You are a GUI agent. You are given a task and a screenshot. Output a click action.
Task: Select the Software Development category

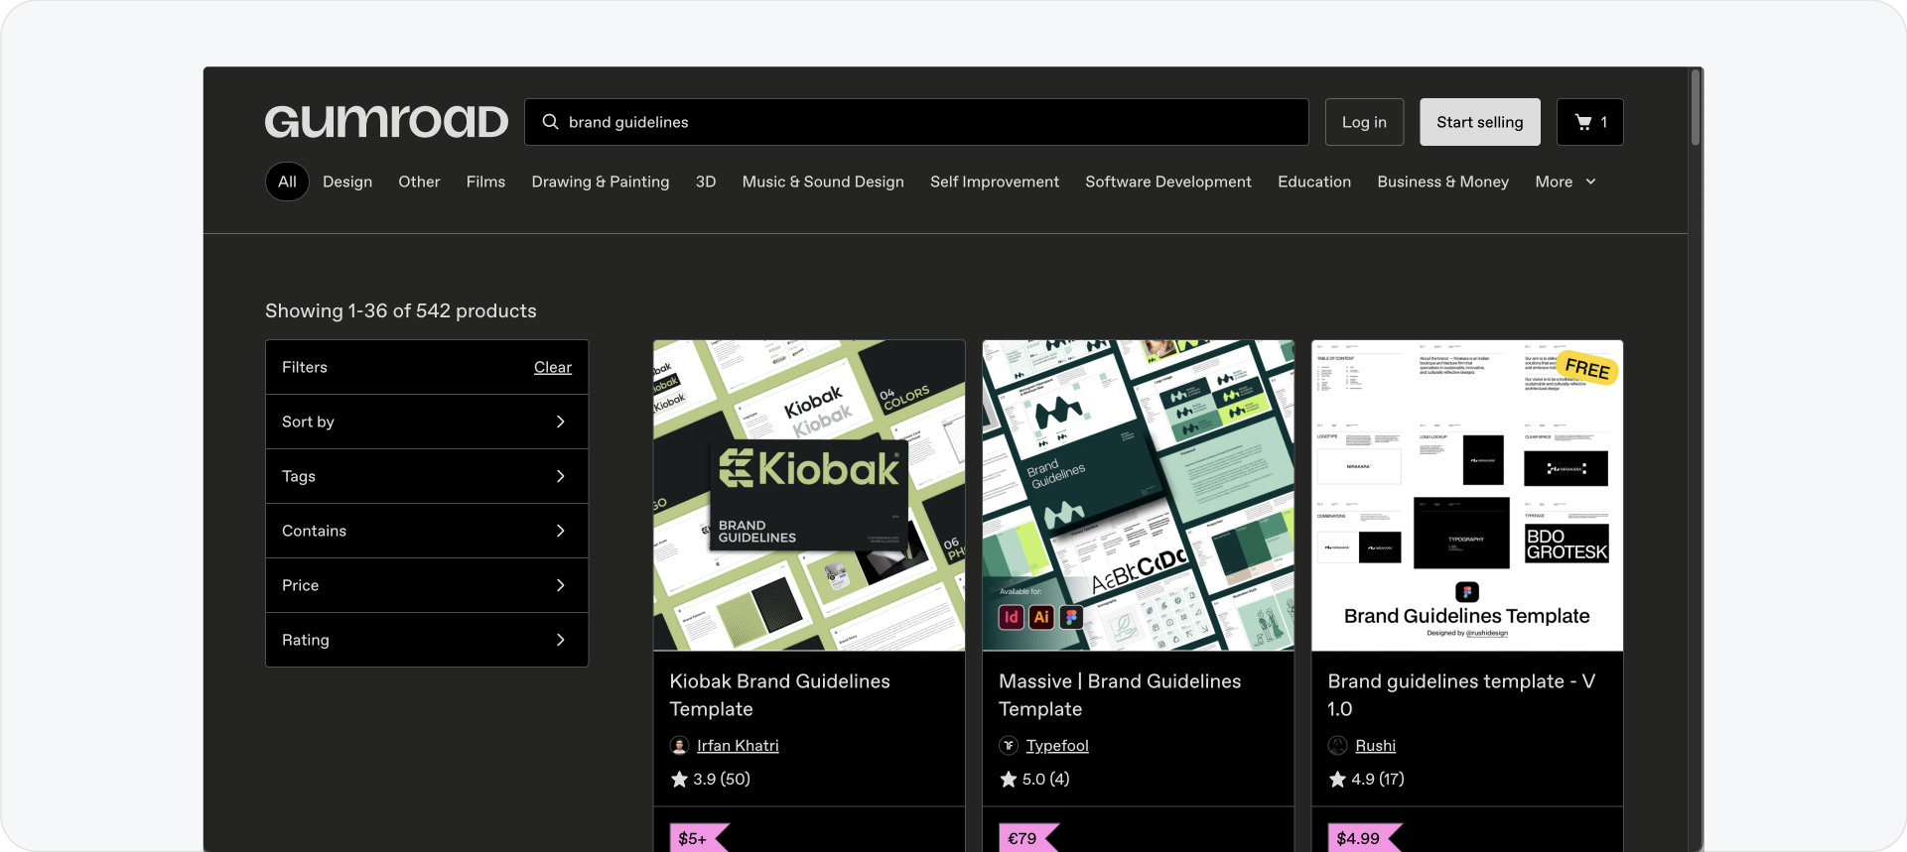1168,182
